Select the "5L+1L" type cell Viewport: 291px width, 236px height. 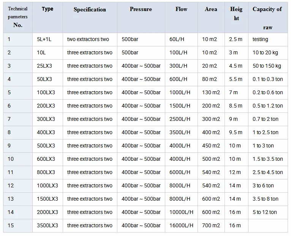click(x=45, y=39)
